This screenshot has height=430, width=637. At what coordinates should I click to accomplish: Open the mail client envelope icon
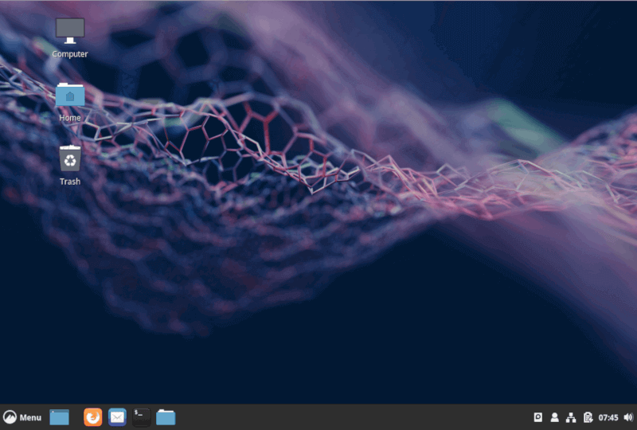coord(117,417)
